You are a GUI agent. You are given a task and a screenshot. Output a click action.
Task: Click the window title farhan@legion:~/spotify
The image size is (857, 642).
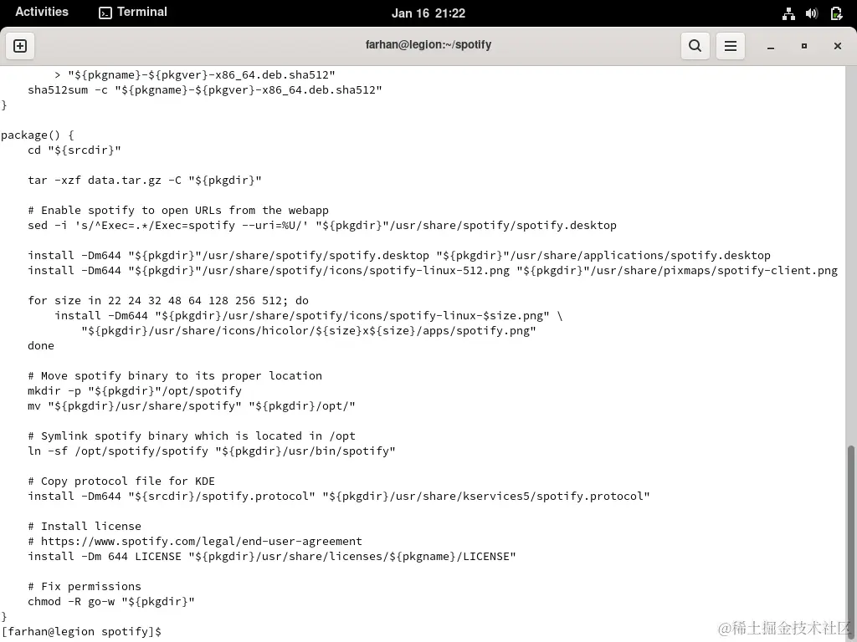(428, 44)
